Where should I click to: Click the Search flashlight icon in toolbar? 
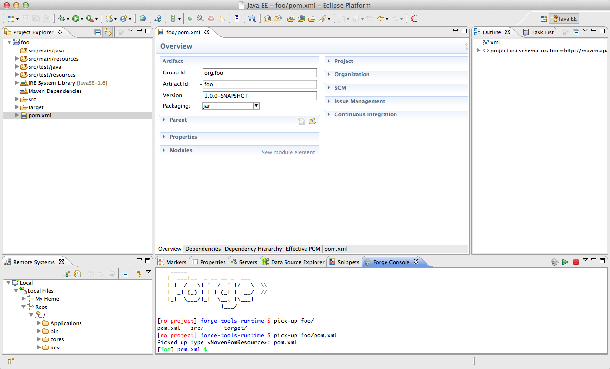click(x=323, y=19)
